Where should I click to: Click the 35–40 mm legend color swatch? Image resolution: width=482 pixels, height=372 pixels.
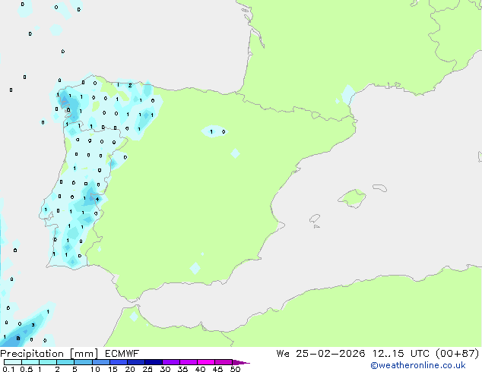189,362
